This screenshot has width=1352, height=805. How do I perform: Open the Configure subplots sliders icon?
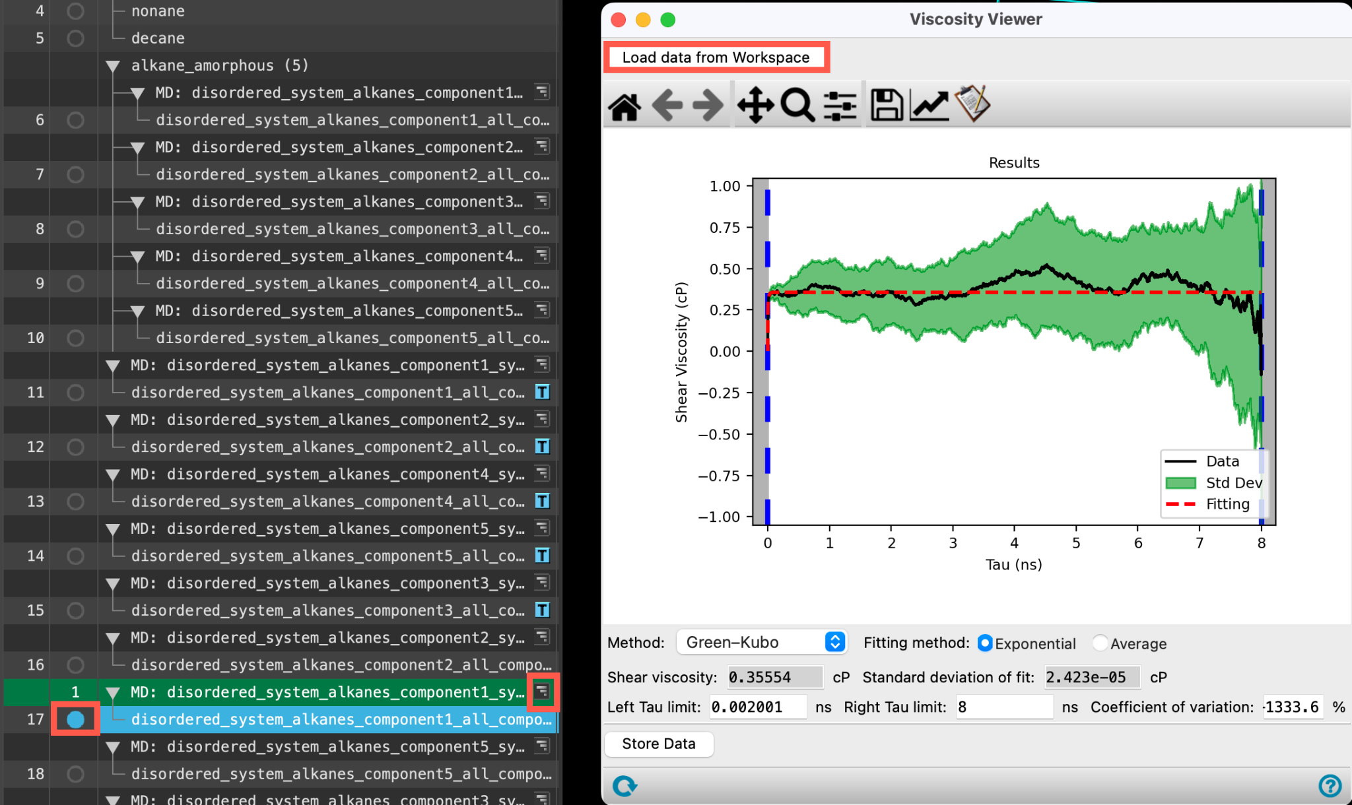840,106
